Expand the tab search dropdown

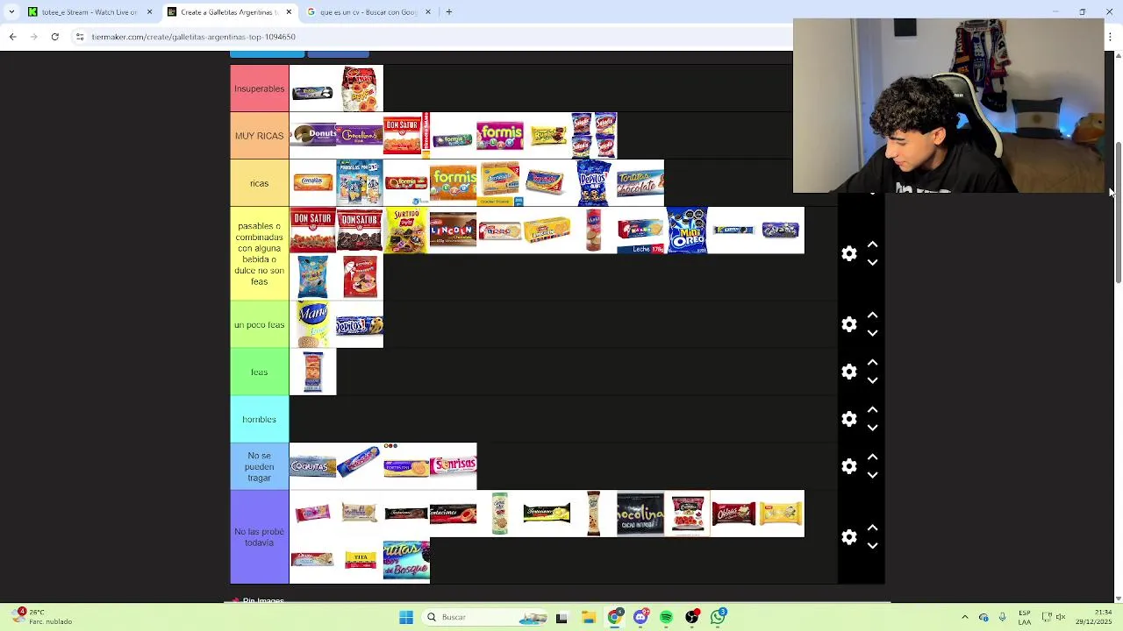11,12
